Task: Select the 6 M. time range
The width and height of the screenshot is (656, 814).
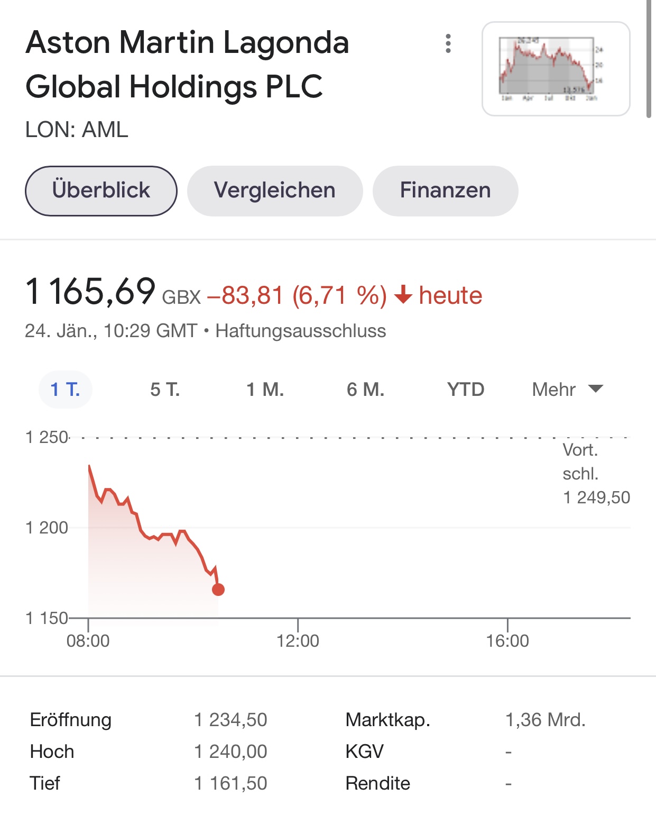Action: (x=365, y=390)
